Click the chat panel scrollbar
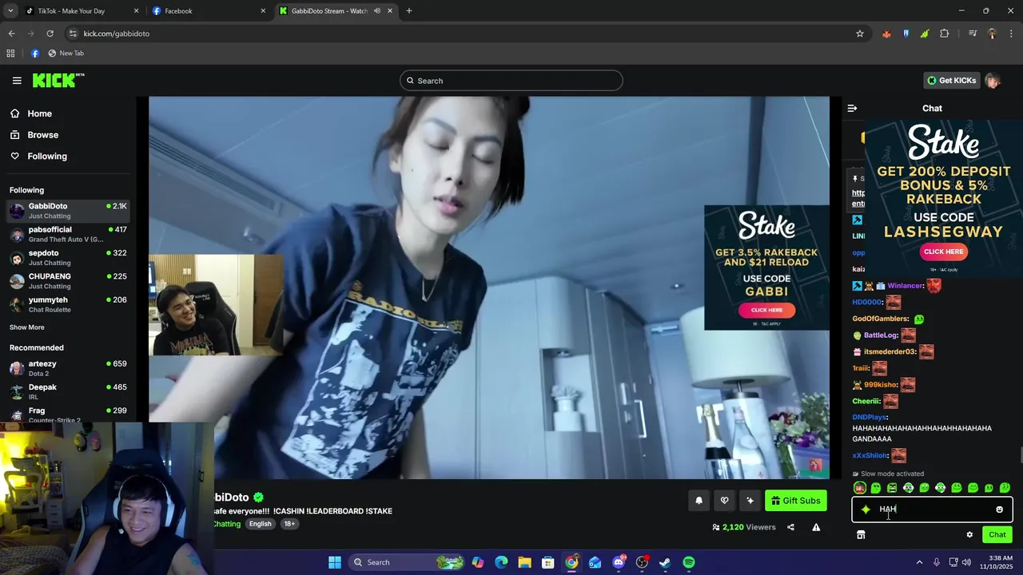 (x=1020, y=456)
